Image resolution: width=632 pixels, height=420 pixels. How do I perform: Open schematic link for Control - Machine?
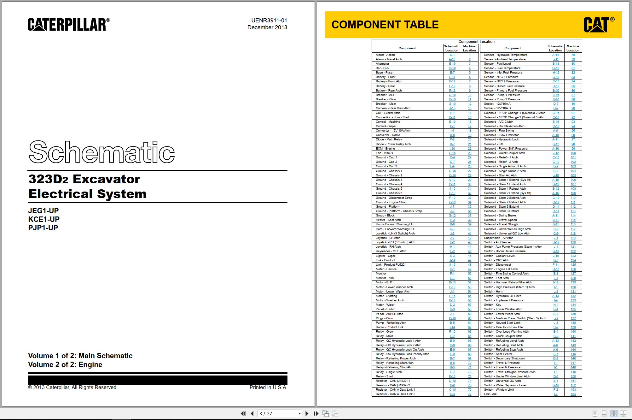452,122
